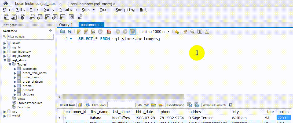Execute the query with lightning icon

79,32
